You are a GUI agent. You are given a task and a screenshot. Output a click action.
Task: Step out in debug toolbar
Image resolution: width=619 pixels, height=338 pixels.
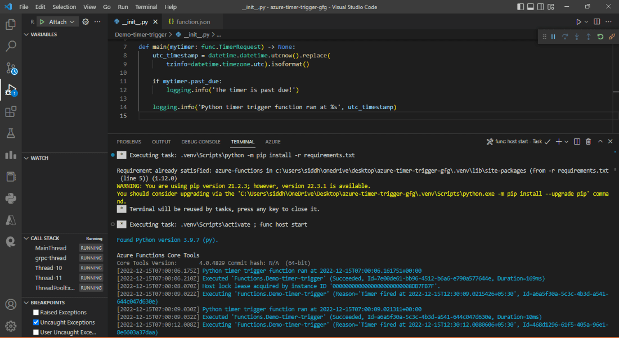(x=589, y=37)
